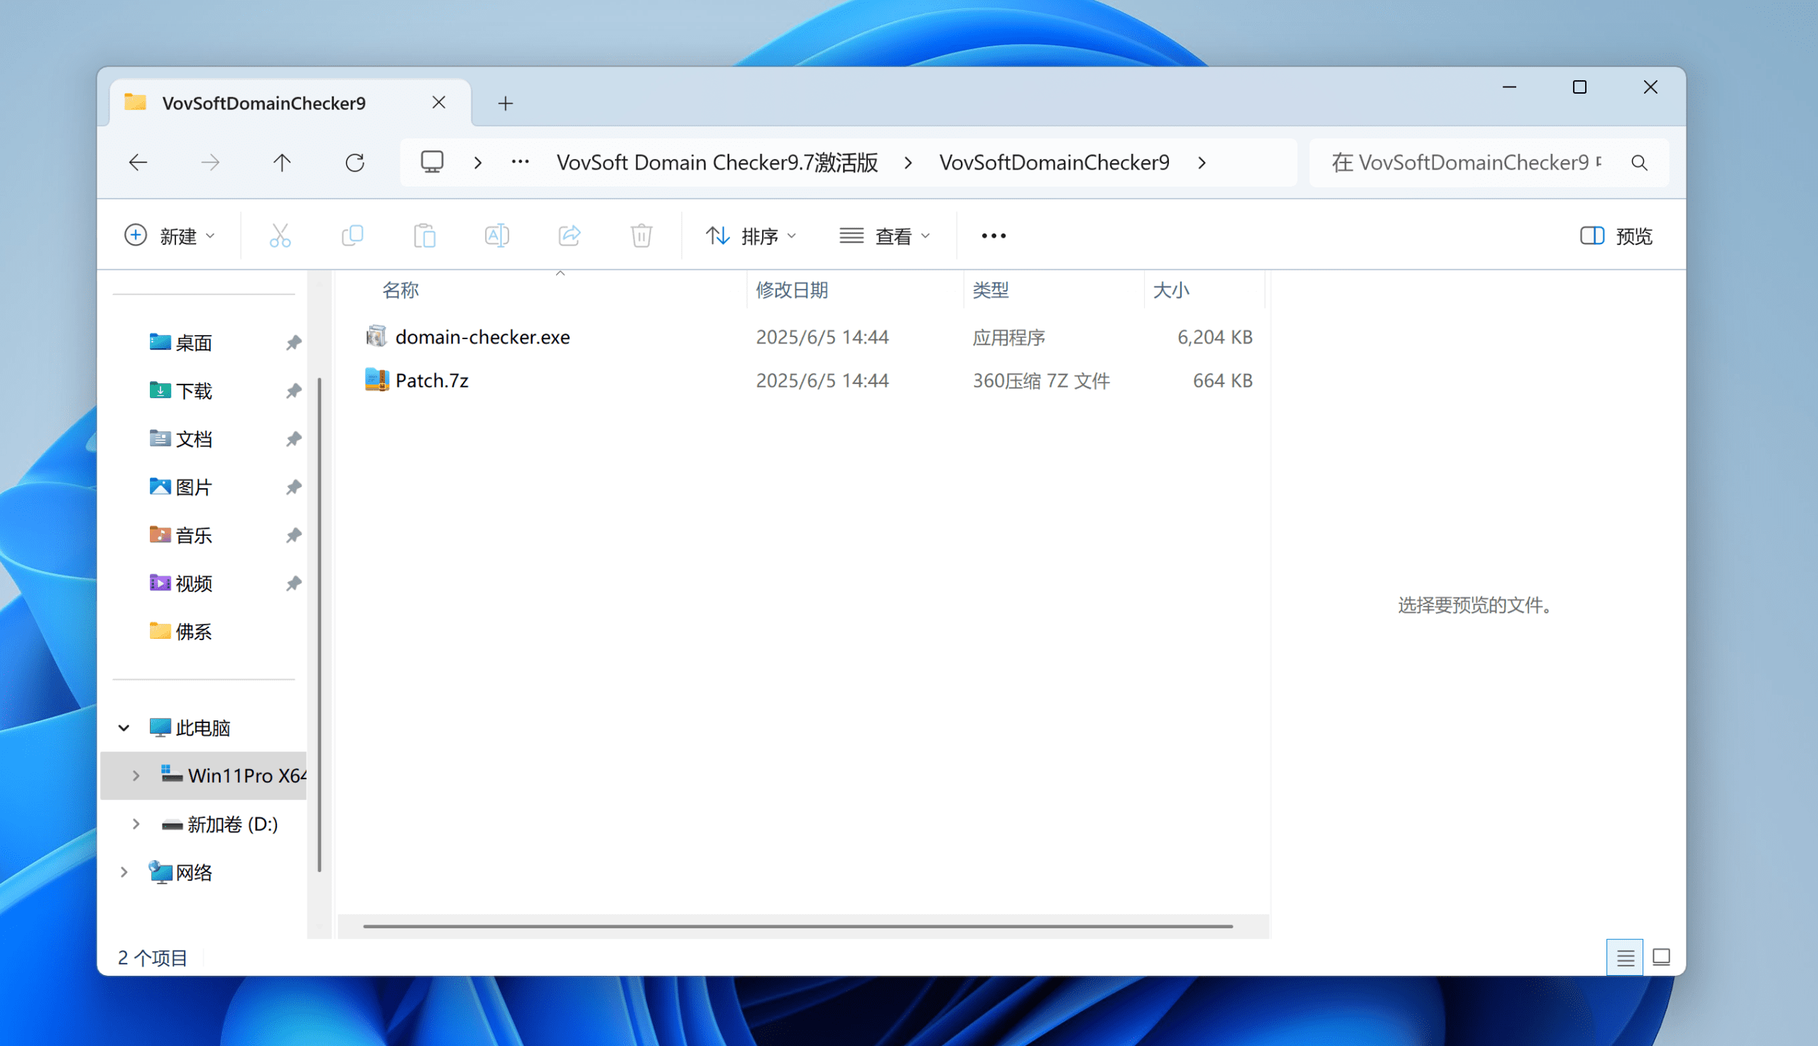Open a new tab with plus
The image size is (1818, 1046).
(506, 104)
